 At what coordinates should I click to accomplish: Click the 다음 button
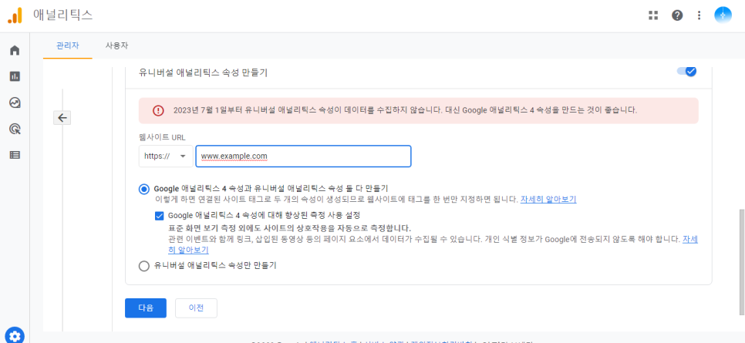point(146,308)
